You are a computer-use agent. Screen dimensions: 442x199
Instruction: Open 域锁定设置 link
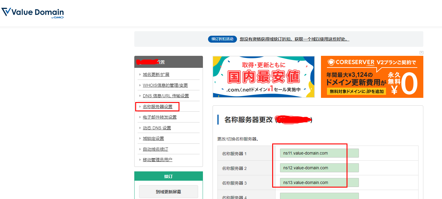pos(153,138)
